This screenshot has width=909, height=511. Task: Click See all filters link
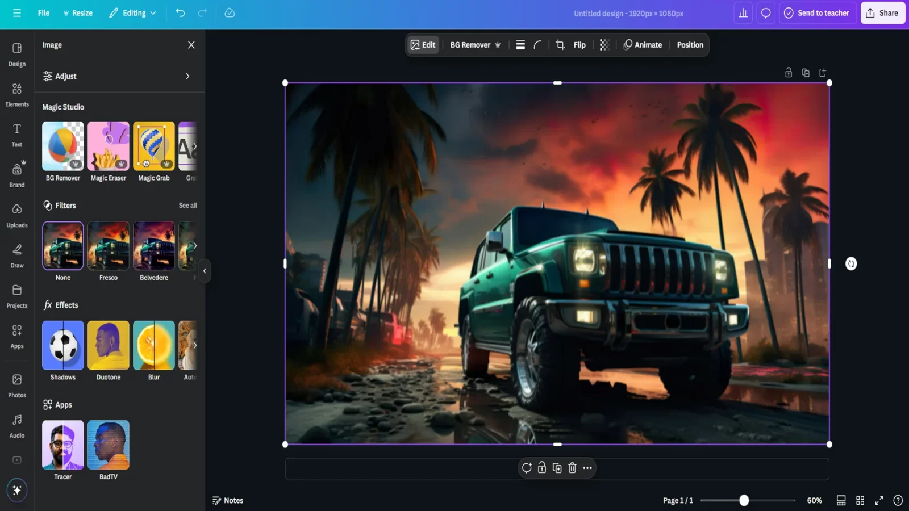[x=188, y=206]
